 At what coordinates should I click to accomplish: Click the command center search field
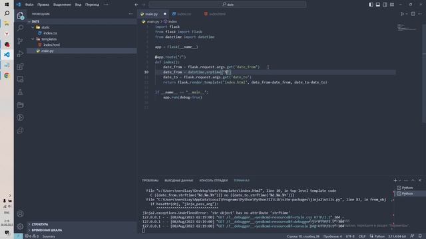click(x=228, y=5)
